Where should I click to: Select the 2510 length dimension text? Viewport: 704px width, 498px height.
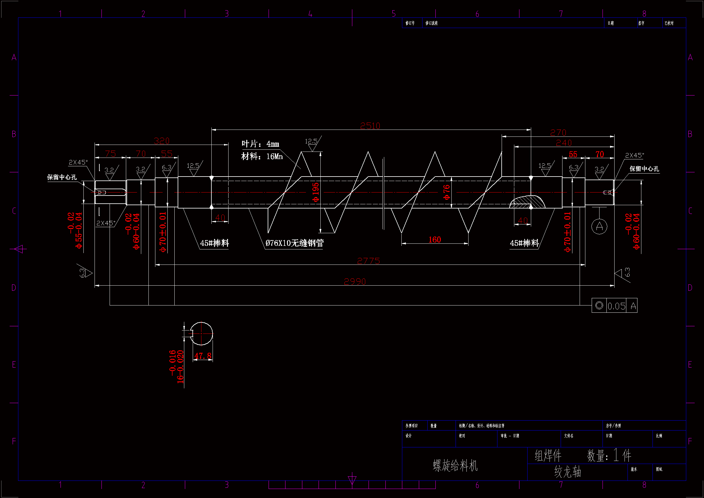[370, 126]
